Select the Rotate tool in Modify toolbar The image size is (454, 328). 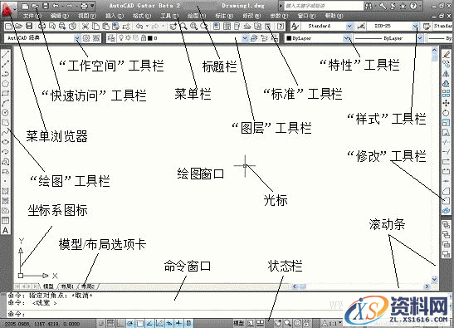(447, 113)
